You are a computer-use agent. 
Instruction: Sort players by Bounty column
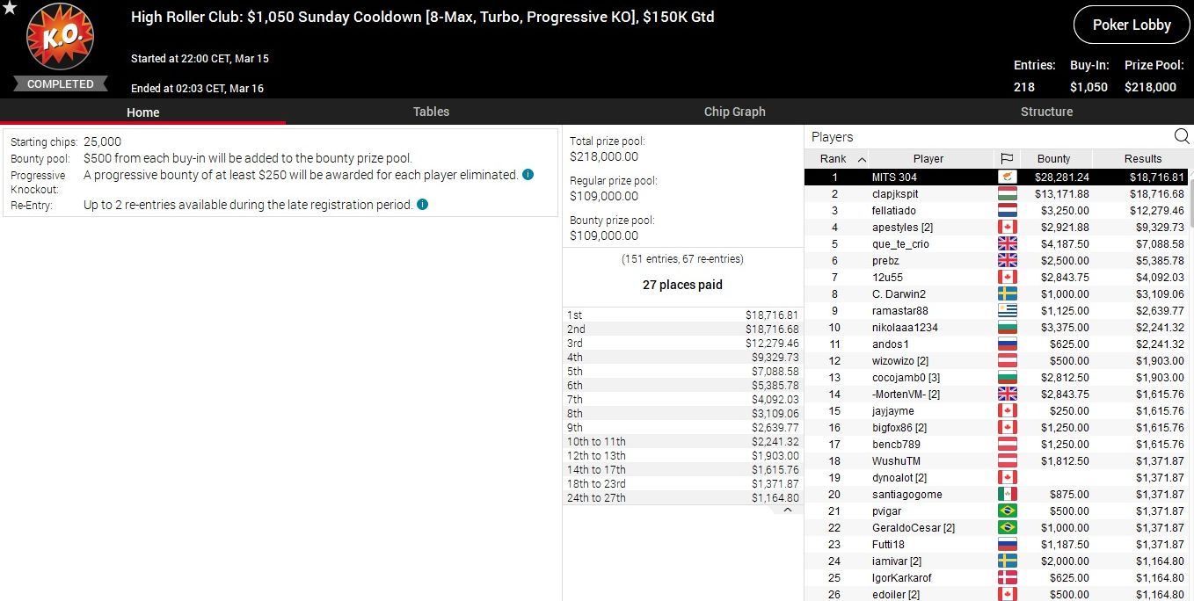[1053, 159]
